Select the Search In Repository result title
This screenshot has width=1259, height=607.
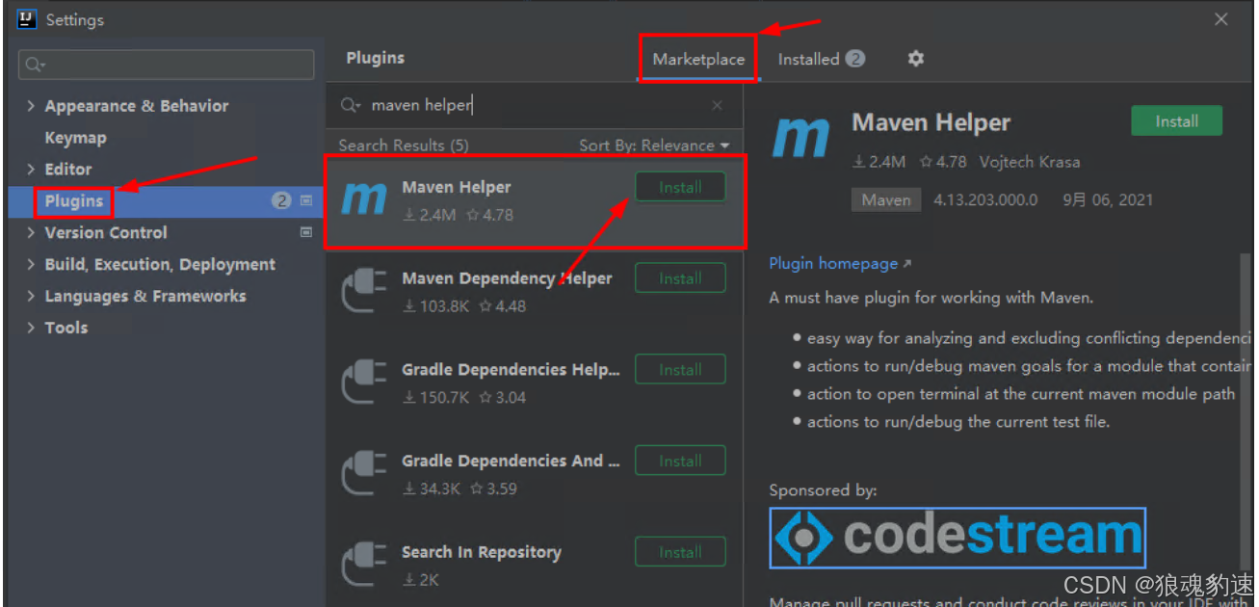point(482,552)
